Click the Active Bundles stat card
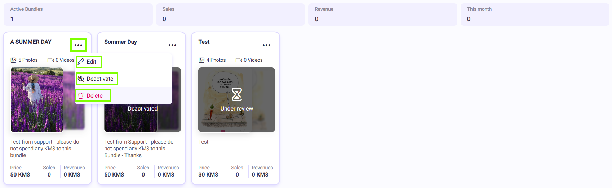Image resolution: width=612 pixels, height=188 pixels. [78, 14]
